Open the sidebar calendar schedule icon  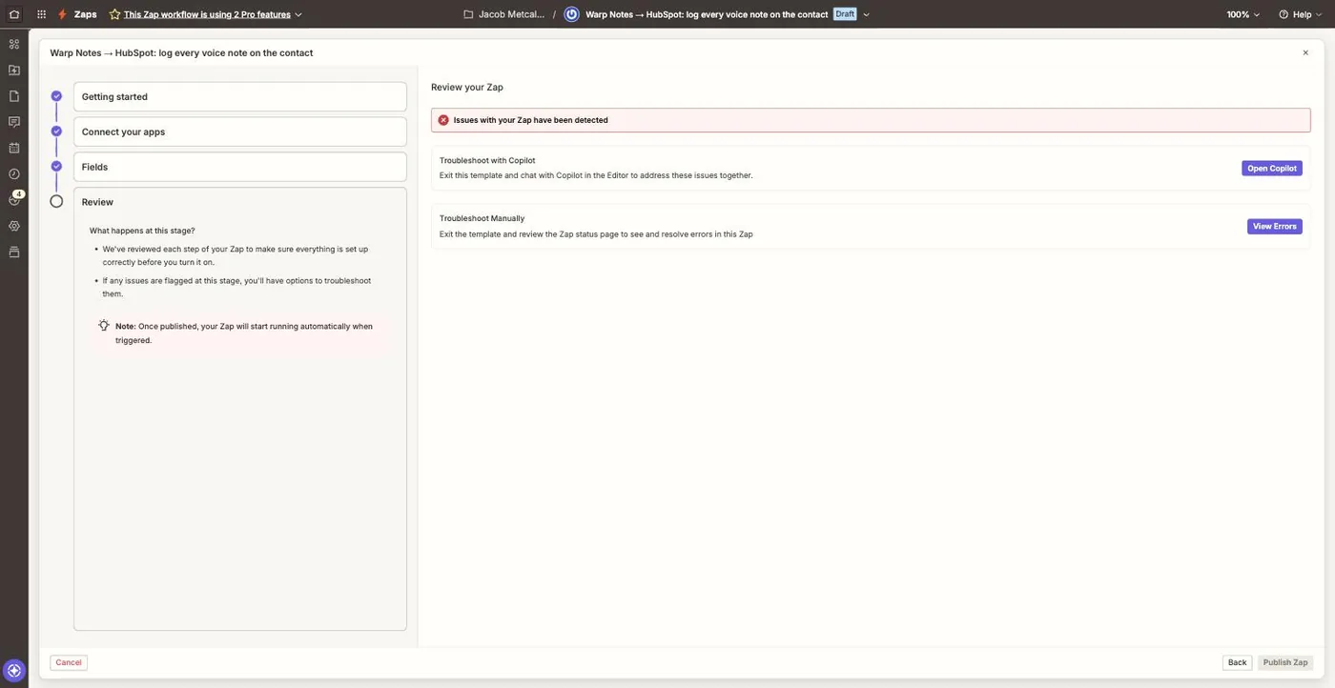pos(13,148)
